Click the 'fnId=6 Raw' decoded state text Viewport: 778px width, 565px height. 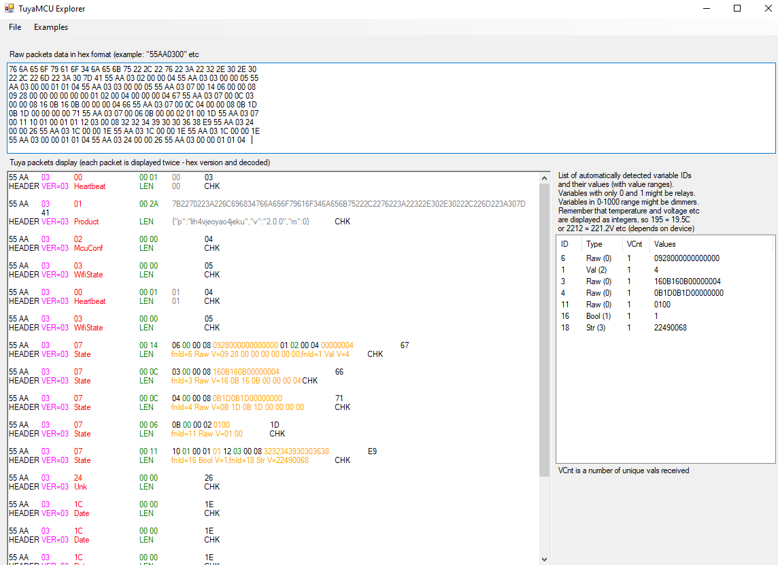[x=260, y=354]
